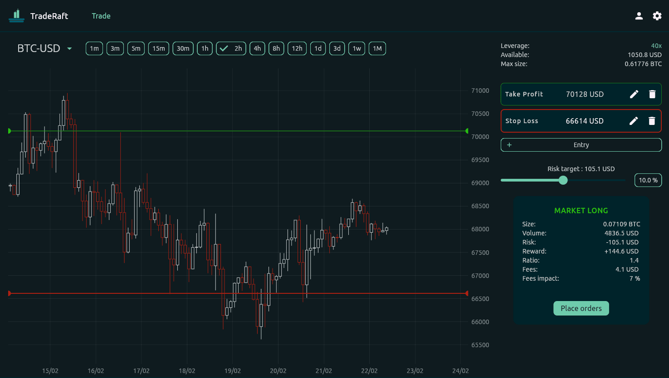669x378 pixels.
Task: Switch to the 1d timeframe
Action: [x=317, y=48]
